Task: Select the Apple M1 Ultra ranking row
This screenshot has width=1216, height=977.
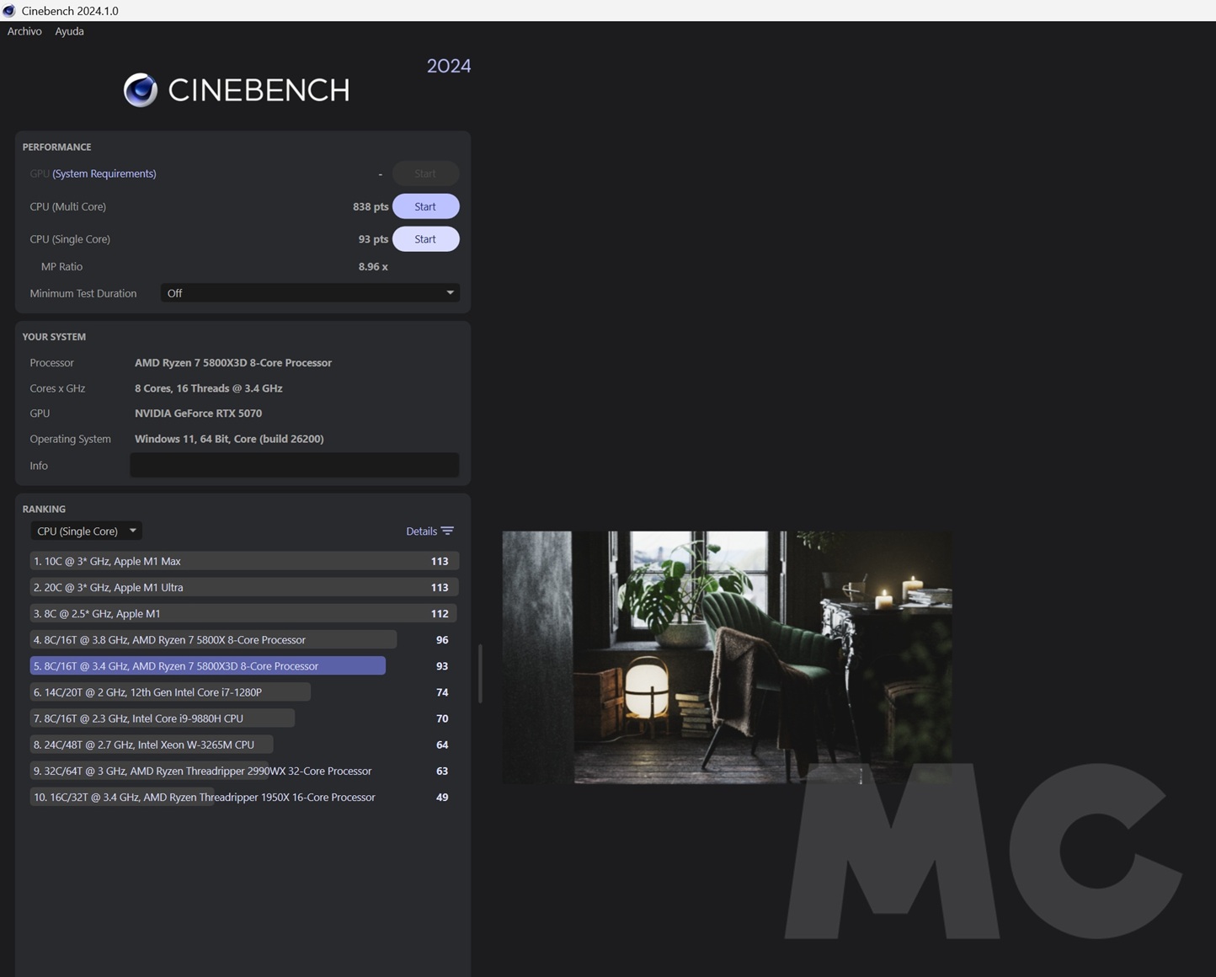Action: (244, 587)
